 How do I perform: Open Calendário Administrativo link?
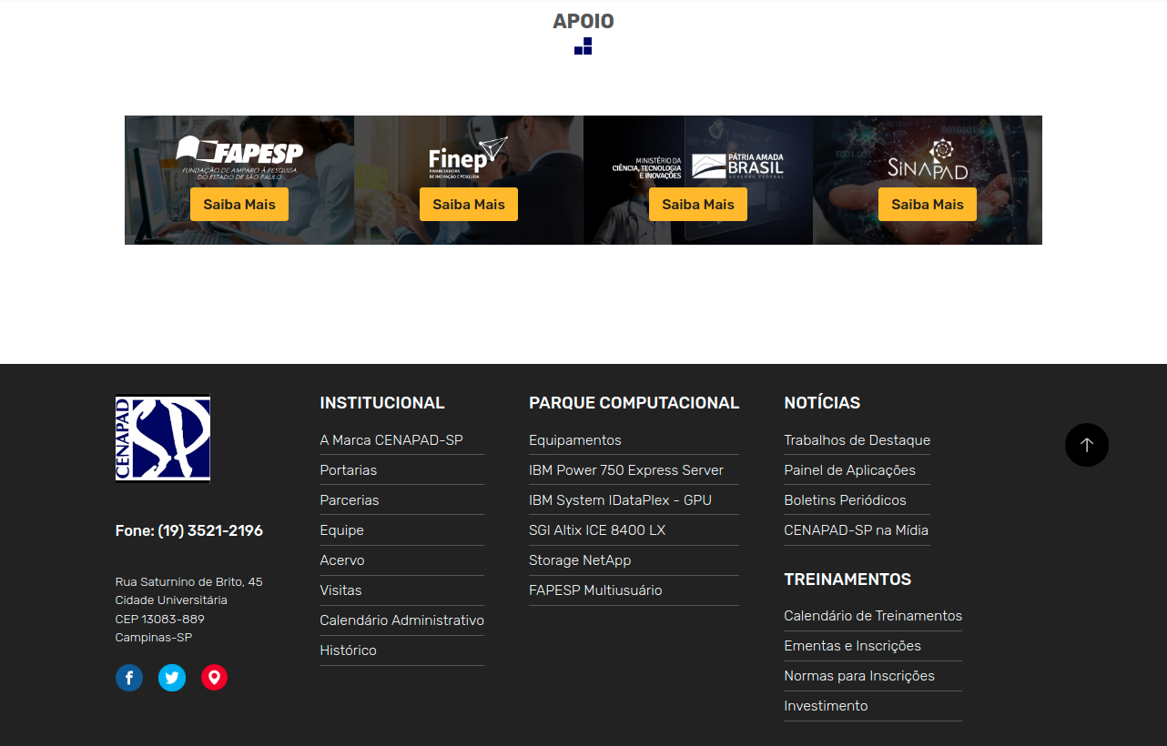pos(401,620)
